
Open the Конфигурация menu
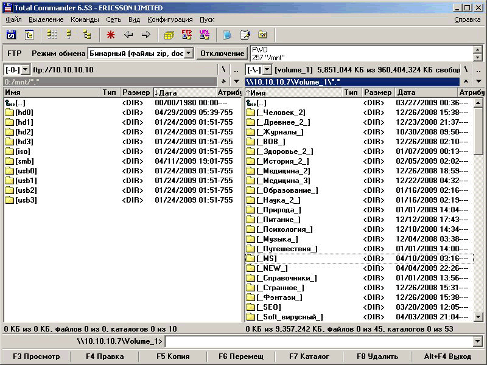click(x=170, y=19)
